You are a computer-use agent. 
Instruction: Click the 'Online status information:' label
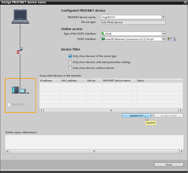click(x=21, y=132)
